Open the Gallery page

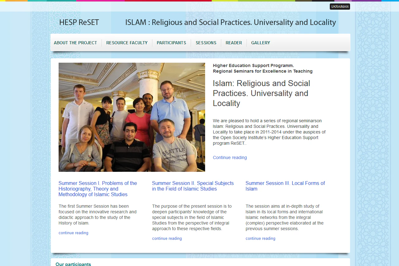(261, 43)
